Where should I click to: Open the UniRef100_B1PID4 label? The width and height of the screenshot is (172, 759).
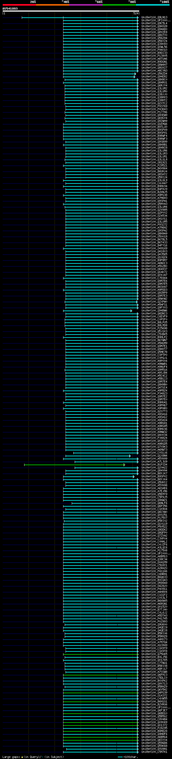154,464
